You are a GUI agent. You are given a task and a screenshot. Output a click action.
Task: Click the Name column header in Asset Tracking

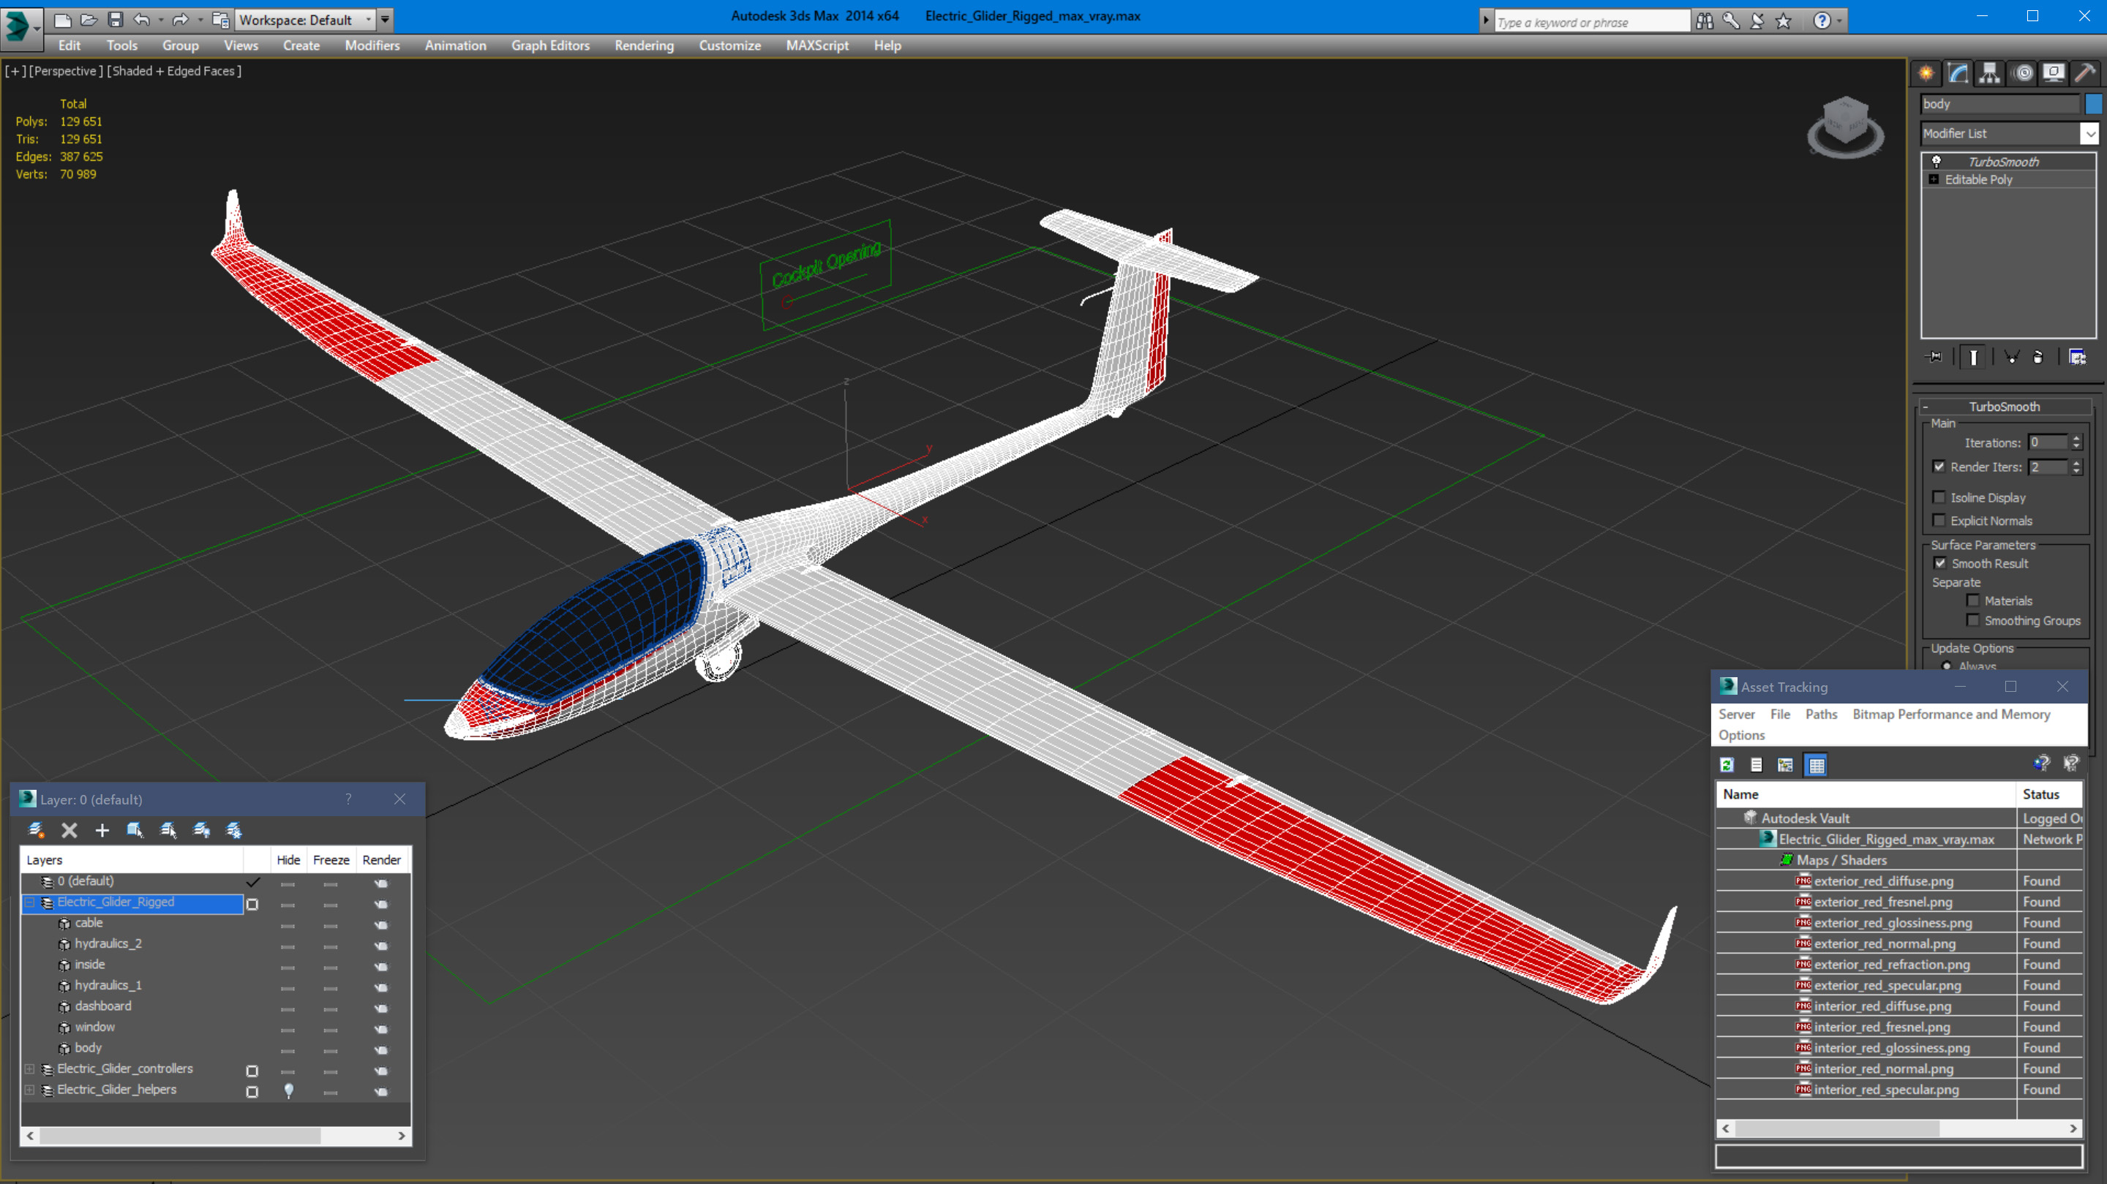point(1866,795)
